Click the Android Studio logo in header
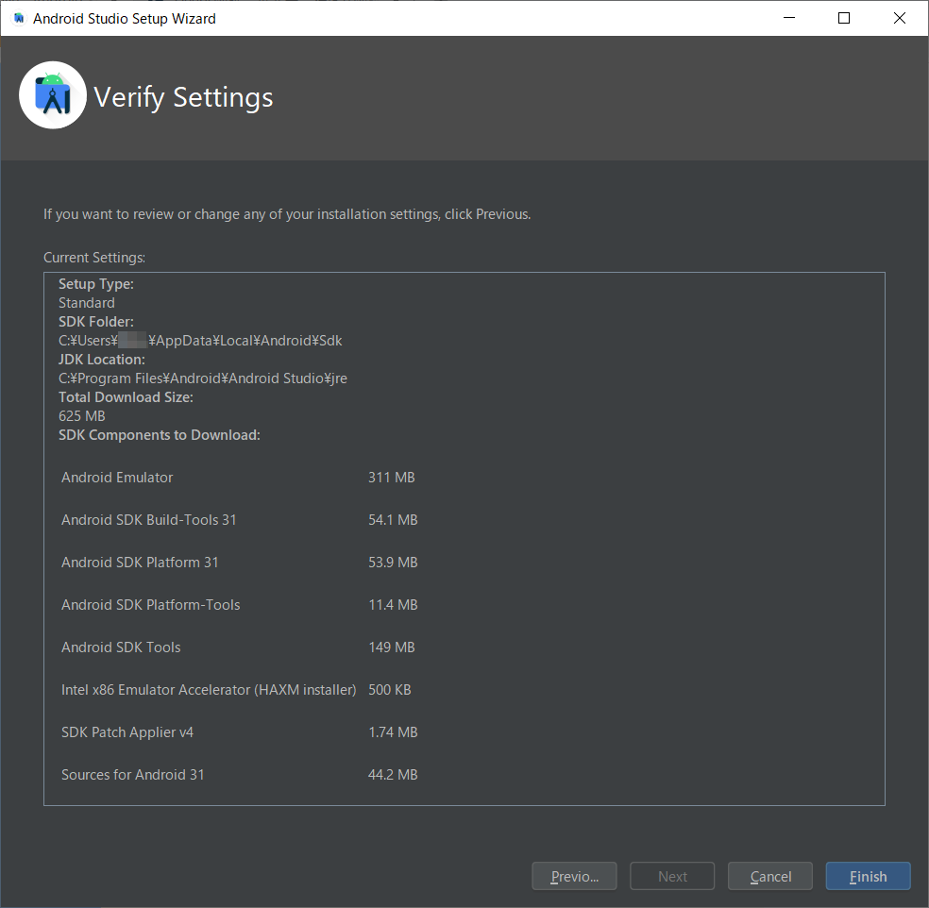Viewport: 929px width, 908px height. (53, 95)
